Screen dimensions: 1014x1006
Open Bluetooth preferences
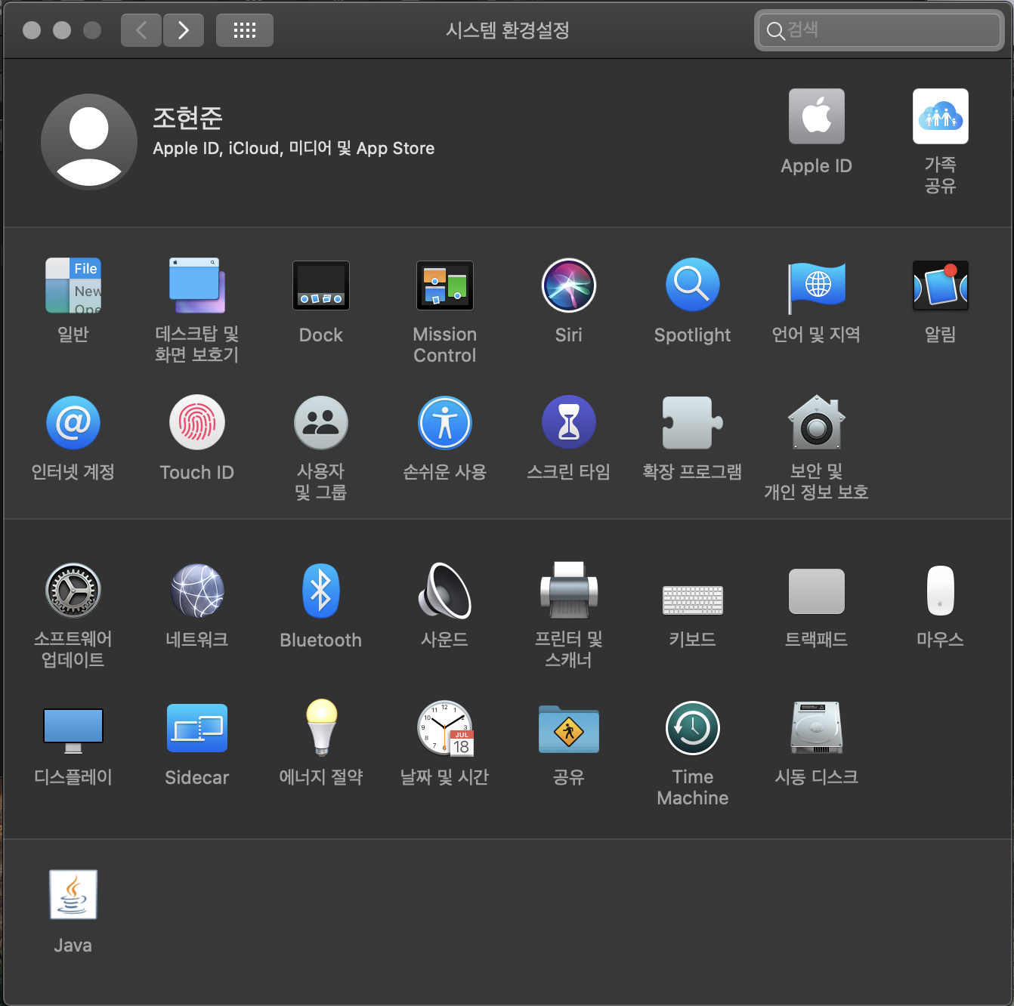[321, 591]
